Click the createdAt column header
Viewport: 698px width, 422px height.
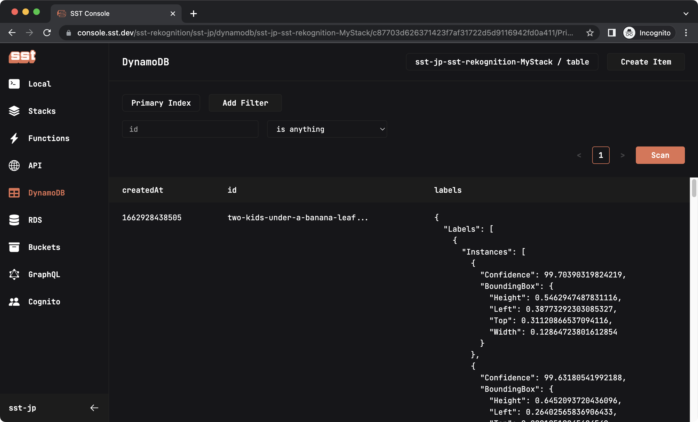[143, 190]
